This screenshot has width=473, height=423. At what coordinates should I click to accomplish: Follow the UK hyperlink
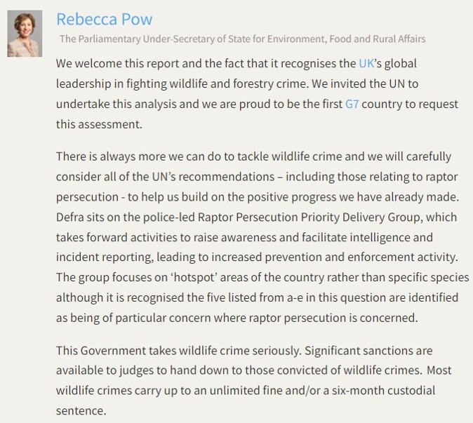367,63
